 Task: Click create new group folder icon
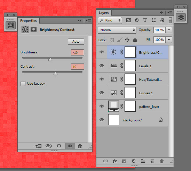click(x=143, y=161)
